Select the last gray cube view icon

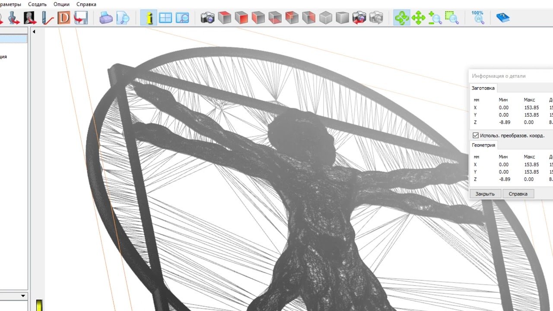click(342, 18)
